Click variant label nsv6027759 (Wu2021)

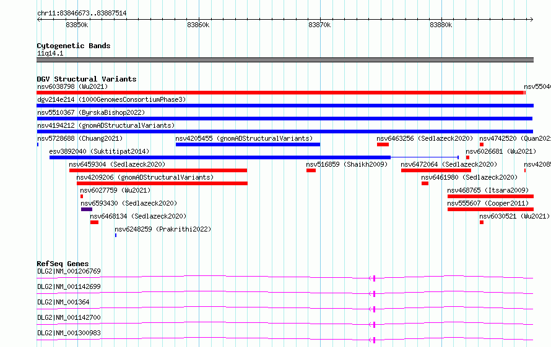click(x=115, y=190)
